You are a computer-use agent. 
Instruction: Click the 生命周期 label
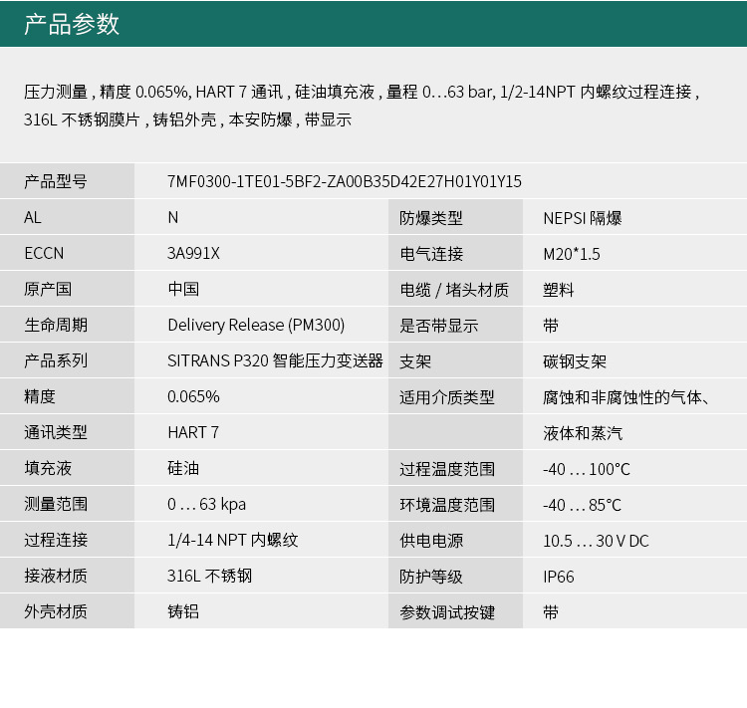click(x=56, y=325)
